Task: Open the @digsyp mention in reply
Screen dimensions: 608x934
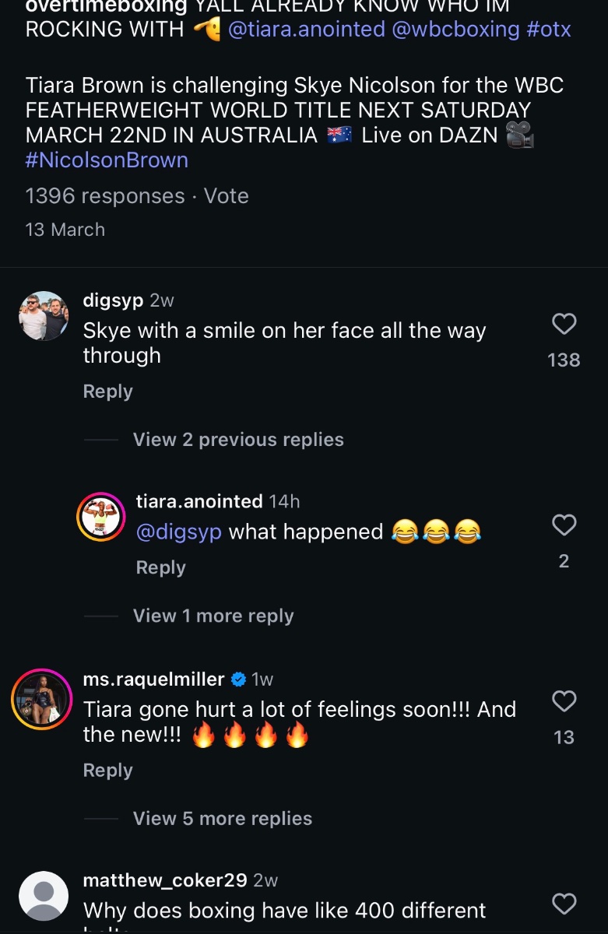Action: click(179, 532)
